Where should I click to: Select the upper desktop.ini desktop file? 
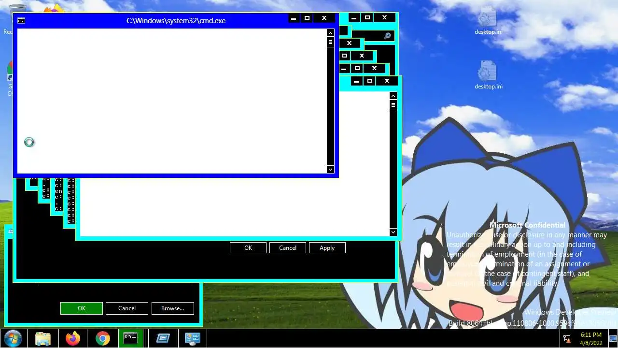pyautogui.click(x=488, y=21)
